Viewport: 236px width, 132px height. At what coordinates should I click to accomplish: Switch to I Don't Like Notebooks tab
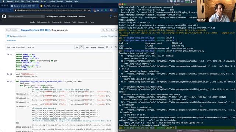[x=54, y=6]
